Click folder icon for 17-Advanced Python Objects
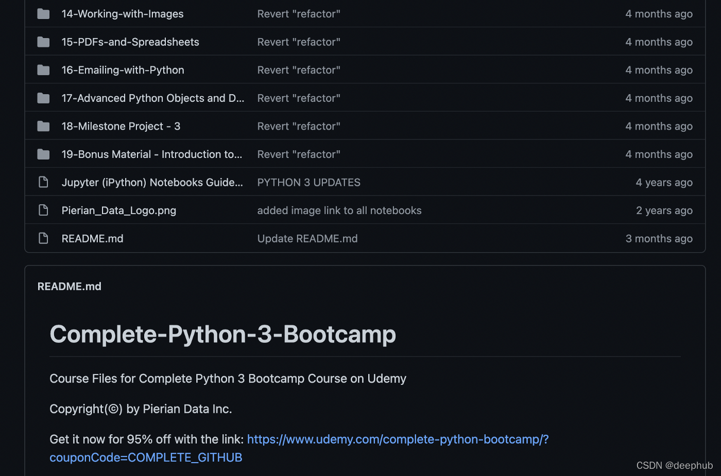The image size is (721, 476). tap(44, 98)
